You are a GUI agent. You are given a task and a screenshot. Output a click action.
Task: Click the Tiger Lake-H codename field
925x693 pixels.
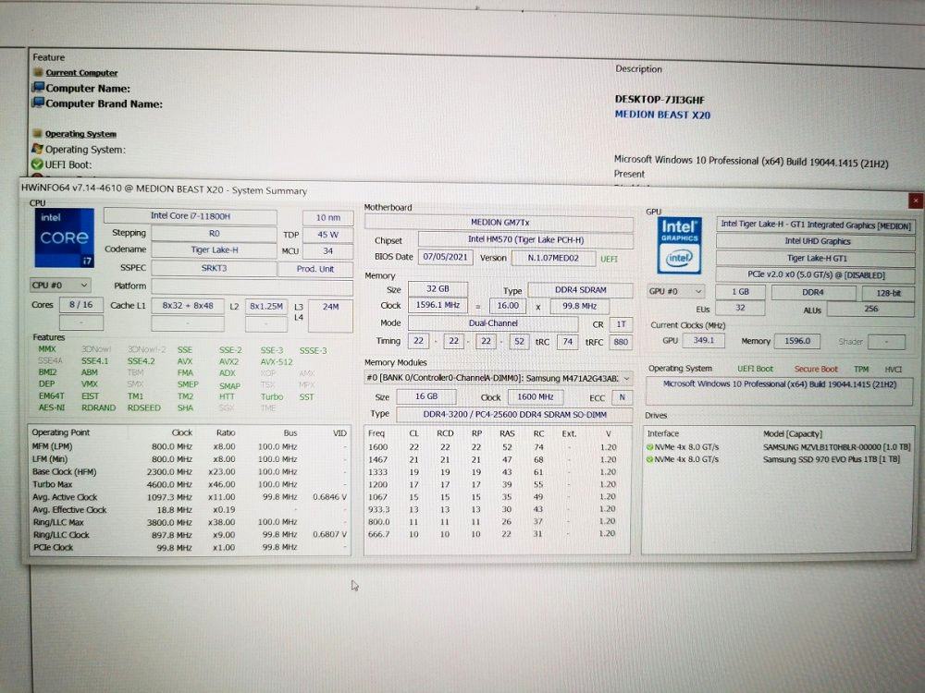click(x=214, y=249)
